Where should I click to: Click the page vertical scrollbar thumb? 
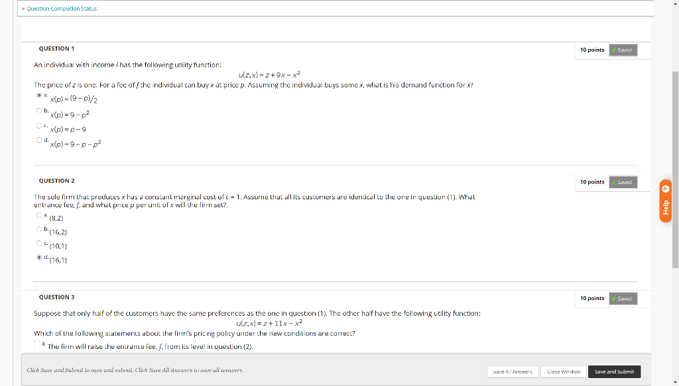coord(675,169)
